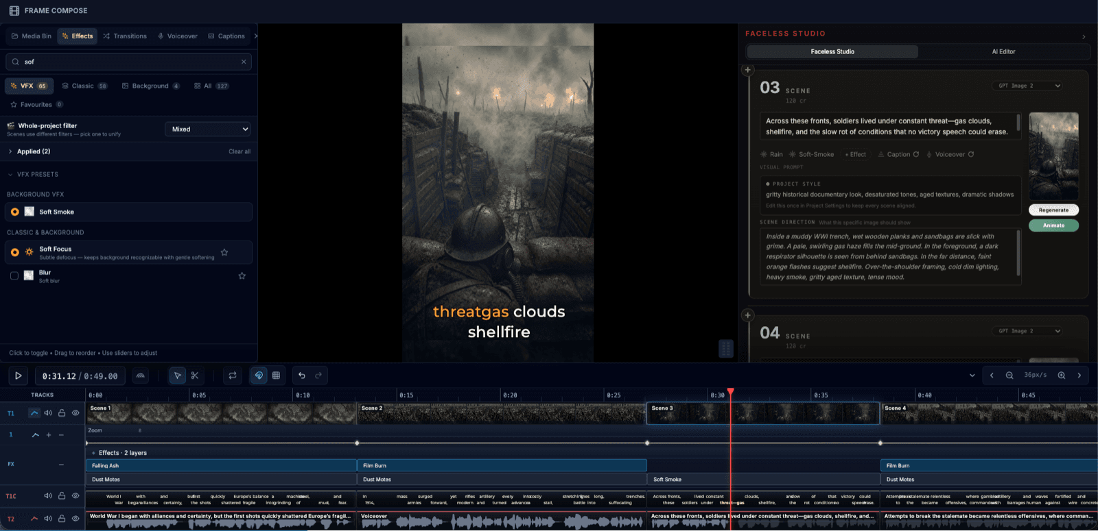Screen dimensions: 1098x531
Task: Enable the Blur effect checkbox
Action: (14, 275)
